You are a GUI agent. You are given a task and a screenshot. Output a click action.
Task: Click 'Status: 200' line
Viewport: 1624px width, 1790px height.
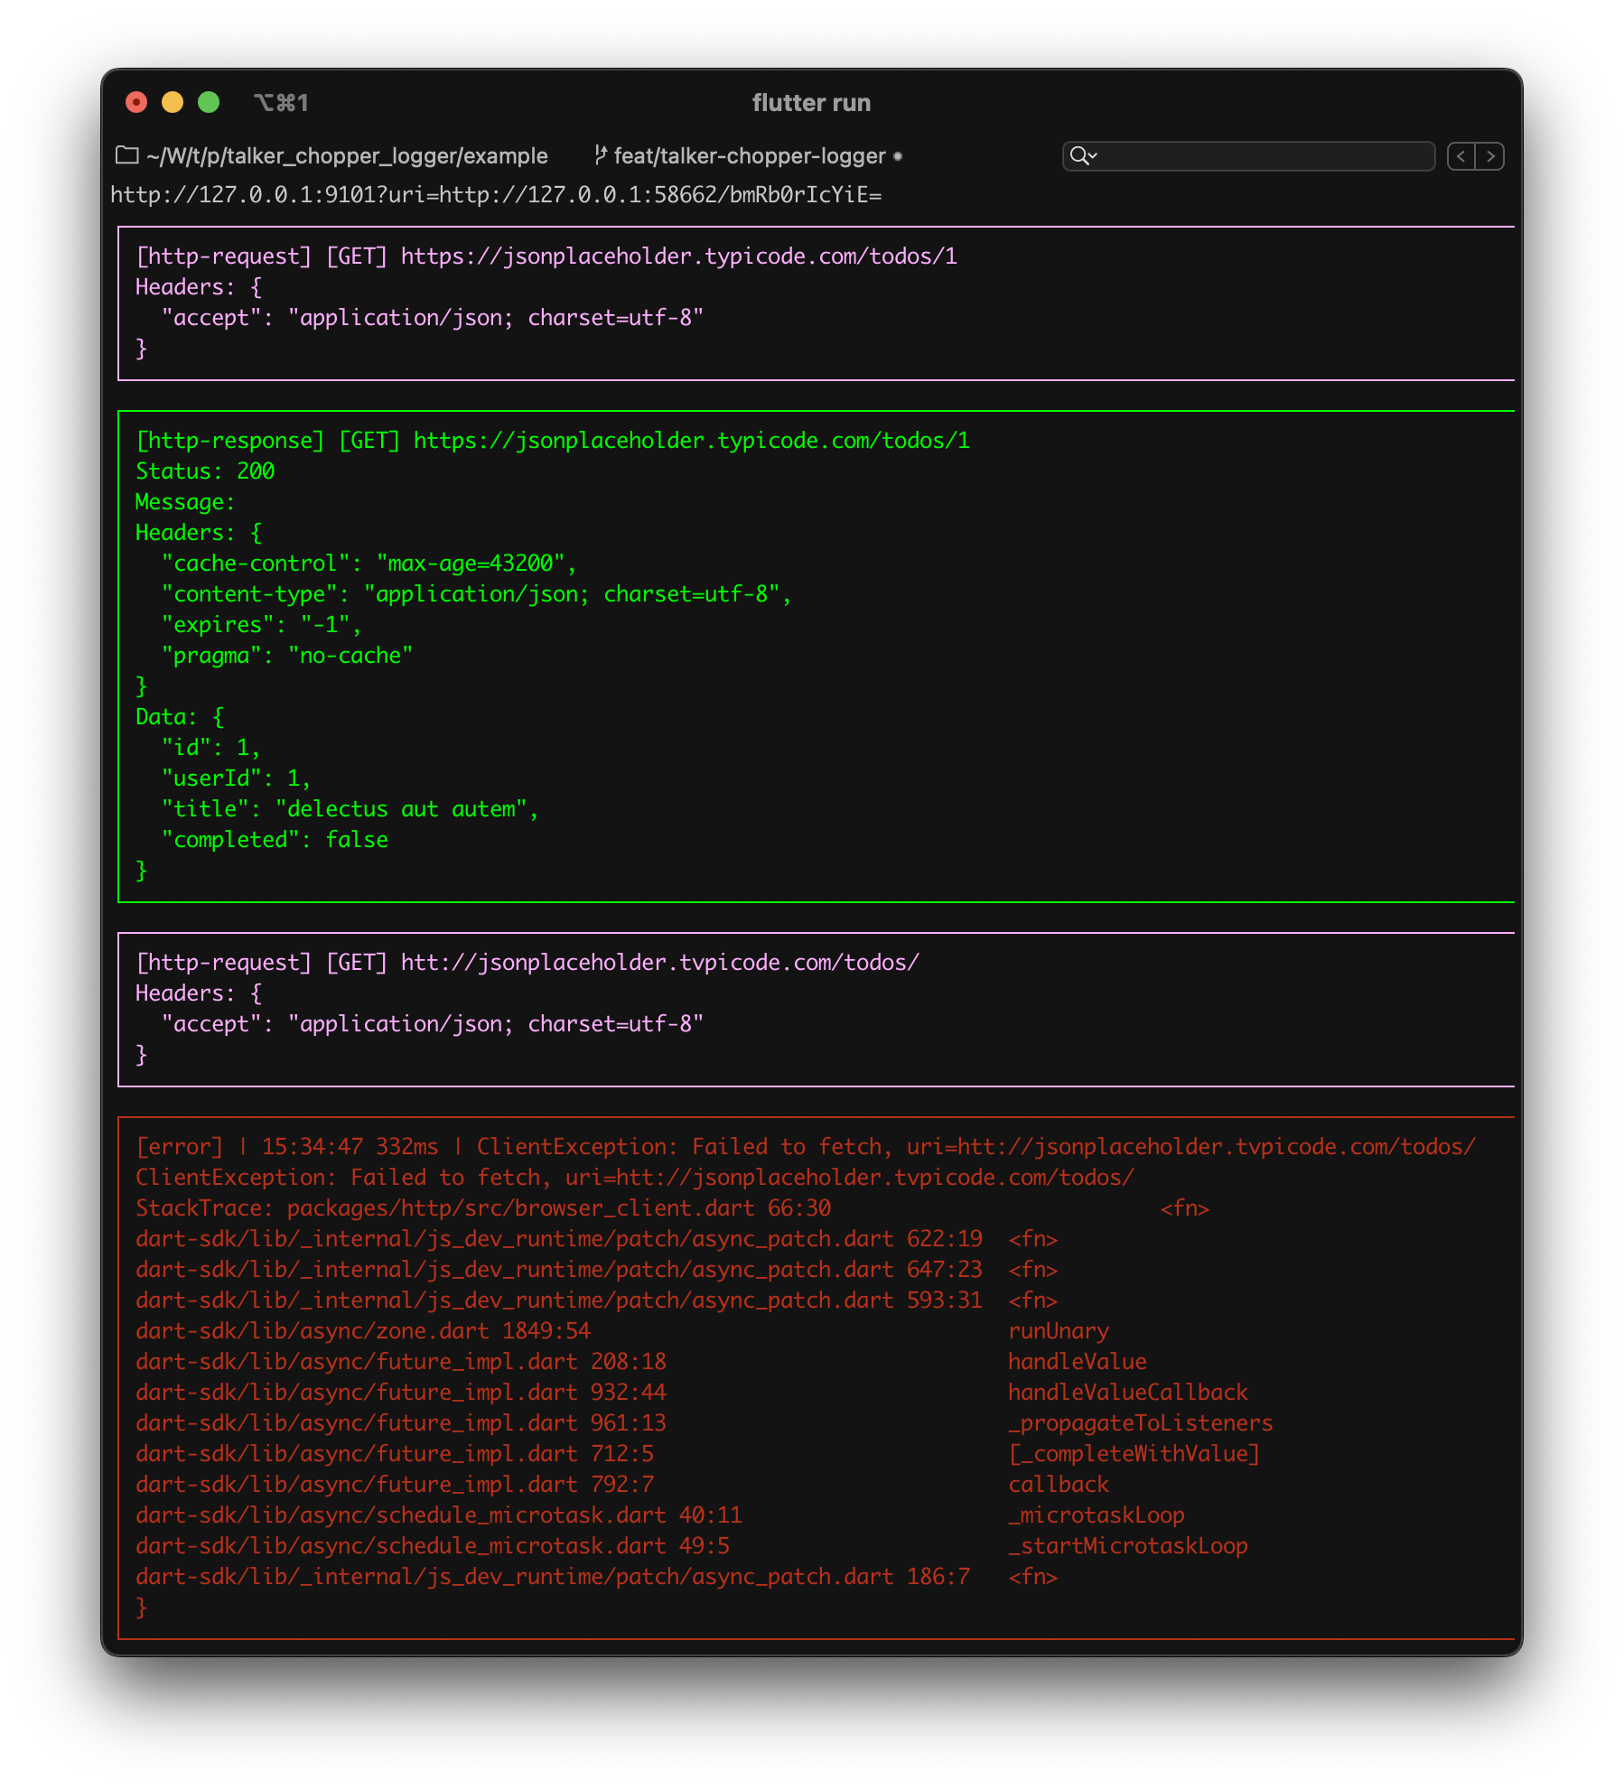[205, 471]
